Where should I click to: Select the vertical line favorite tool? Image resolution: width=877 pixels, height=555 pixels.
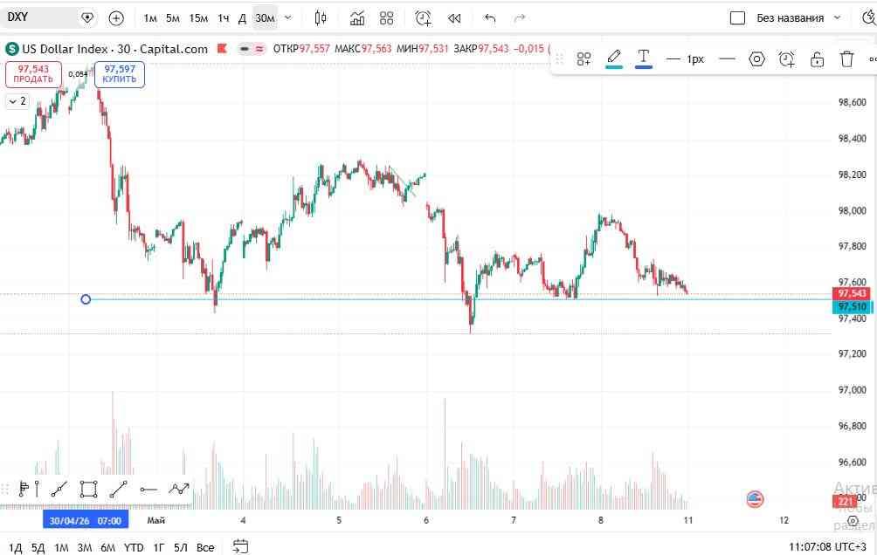[x=37, y=489]
